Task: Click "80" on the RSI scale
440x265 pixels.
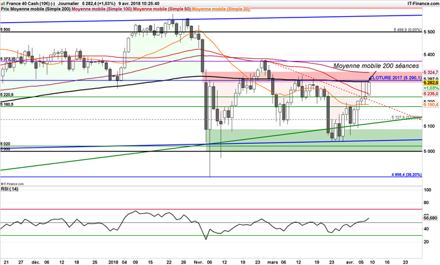Action: (x=426, y=203)
